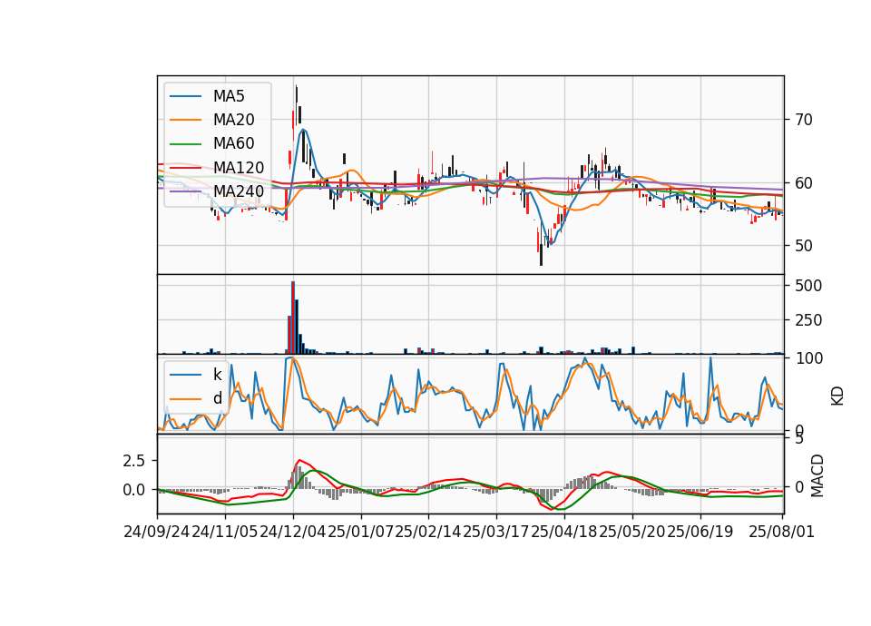Click KD axis label 100
This screenshot has width=871, height=626.
click(808, 359)
